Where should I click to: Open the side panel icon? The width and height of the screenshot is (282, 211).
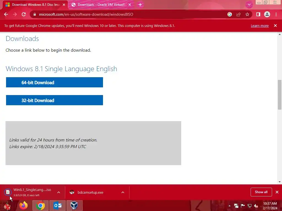coord(258,14)
